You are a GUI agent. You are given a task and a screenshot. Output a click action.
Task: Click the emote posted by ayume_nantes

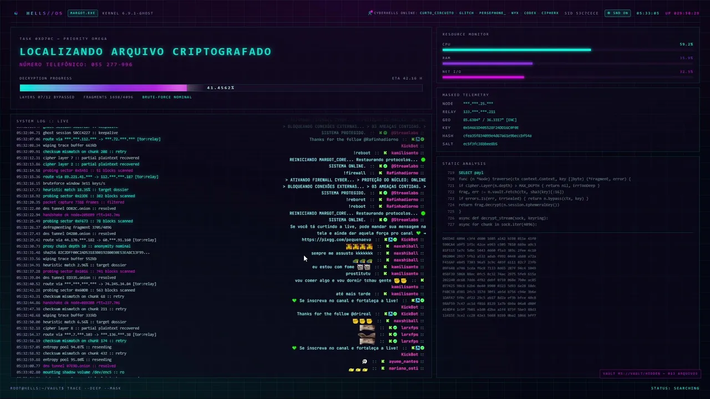tap(364, 361)
